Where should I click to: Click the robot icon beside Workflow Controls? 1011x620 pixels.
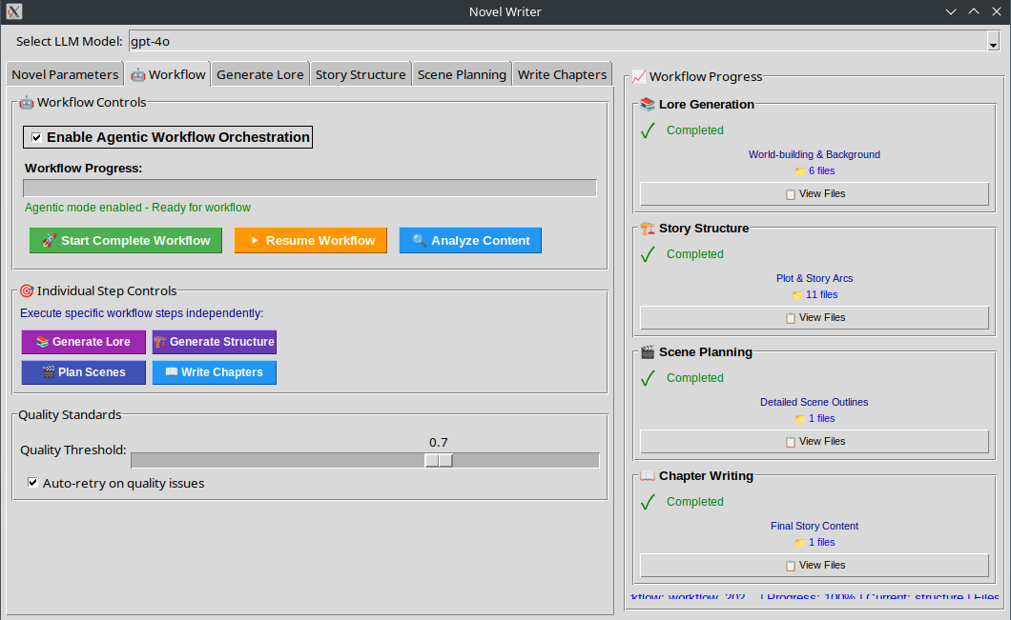point(27,102)
